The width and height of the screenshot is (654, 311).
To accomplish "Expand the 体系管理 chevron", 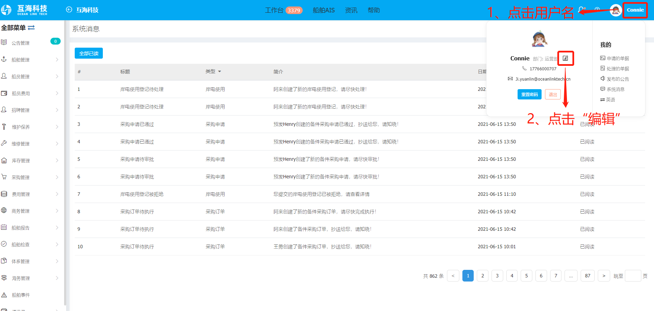I will coord(57,261).
